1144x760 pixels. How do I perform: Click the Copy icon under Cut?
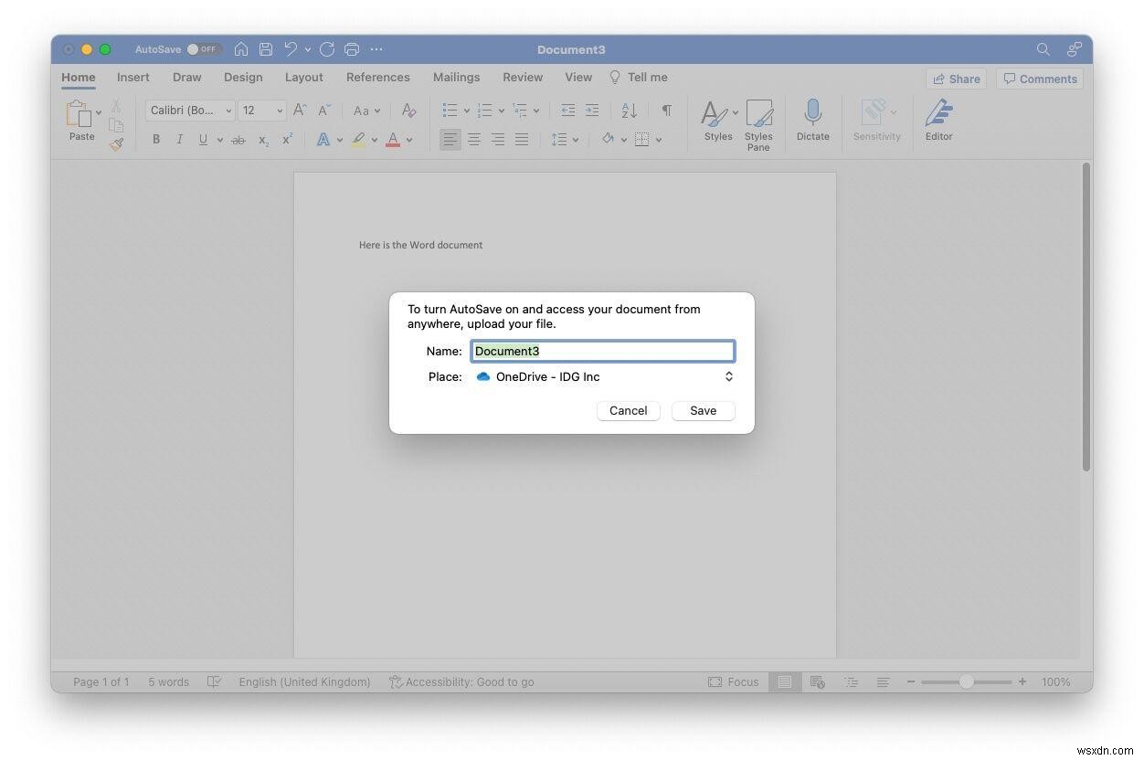[116, 125]
